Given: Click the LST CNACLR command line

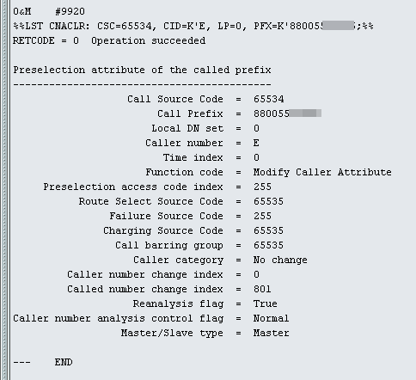Looking at the screenshot, I should (193, 26).
